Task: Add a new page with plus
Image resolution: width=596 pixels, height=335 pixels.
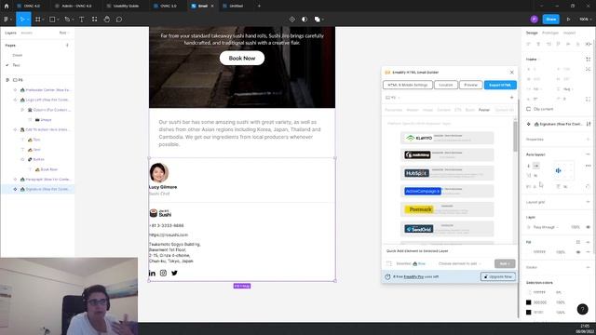Action: coord(67,46)
